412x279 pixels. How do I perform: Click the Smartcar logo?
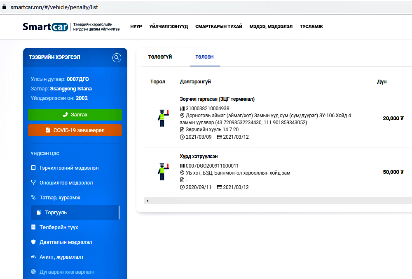pyautogui.click(x=45, y=27)
